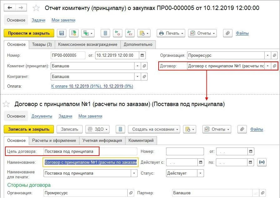Click the Записать и закрыть button
The height and width of the screenshot is (198, 280).
click(29, 129)
